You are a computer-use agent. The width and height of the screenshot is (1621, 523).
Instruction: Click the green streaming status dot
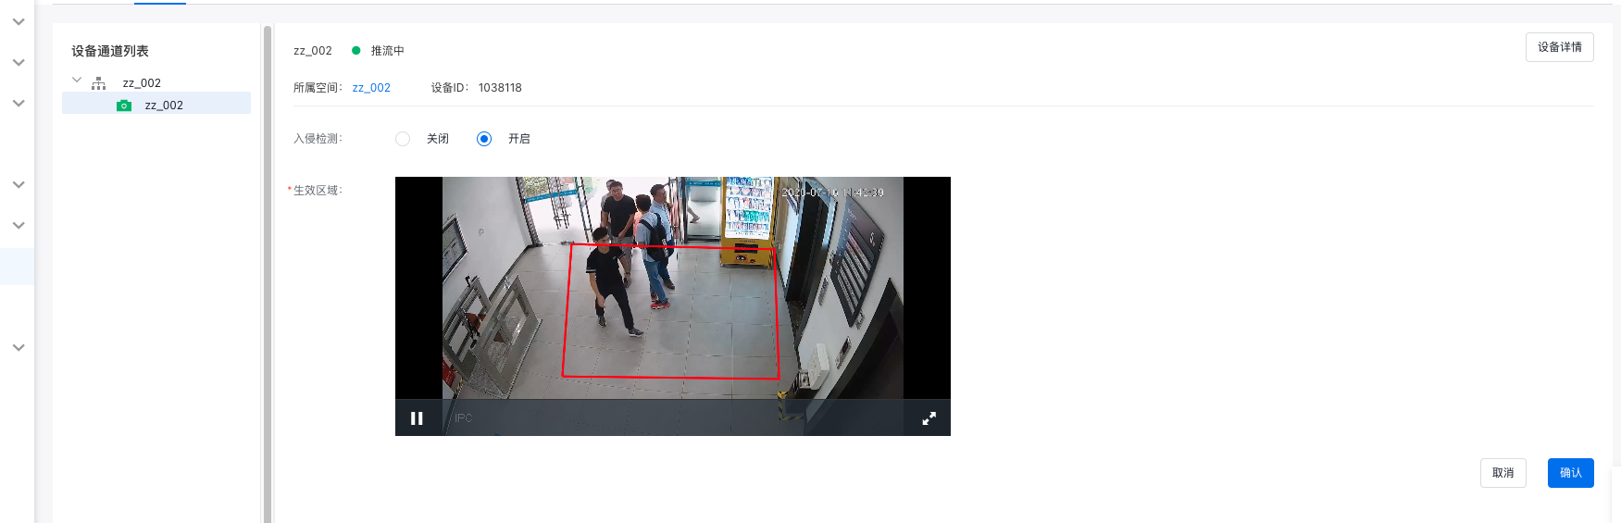(x=355, y=51)
